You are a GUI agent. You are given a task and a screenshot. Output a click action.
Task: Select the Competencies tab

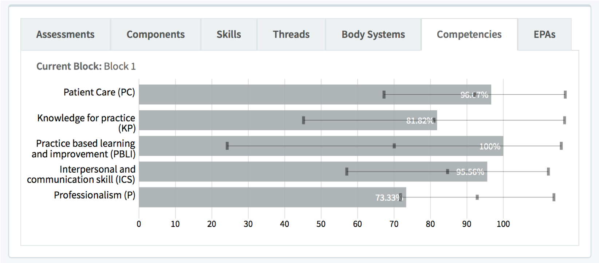[469, 35]
